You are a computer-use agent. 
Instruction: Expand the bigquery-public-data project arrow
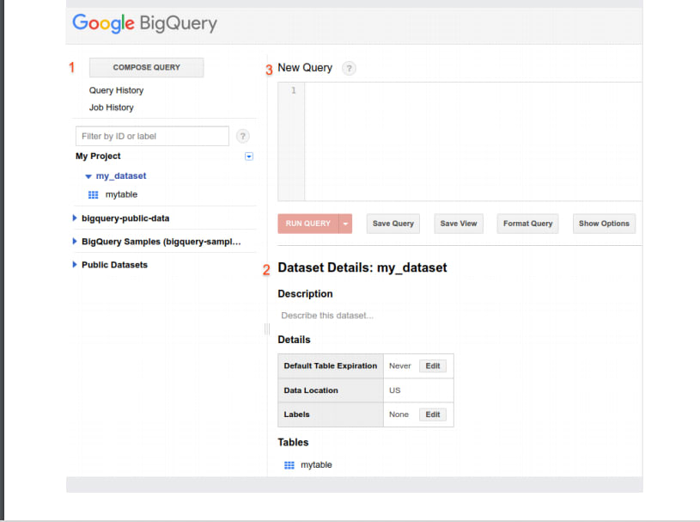point(75,218)
